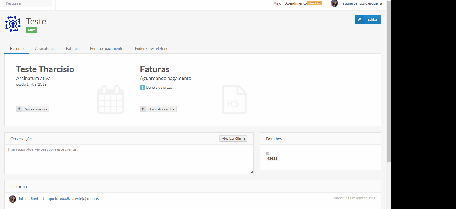Click the Pesquisar search field
The width and height of the screenshot is (456, 209).
tap(27, 3)
